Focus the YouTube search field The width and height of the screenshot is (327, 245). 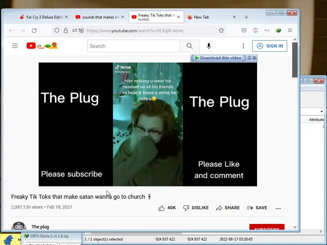tap(133, 46)
